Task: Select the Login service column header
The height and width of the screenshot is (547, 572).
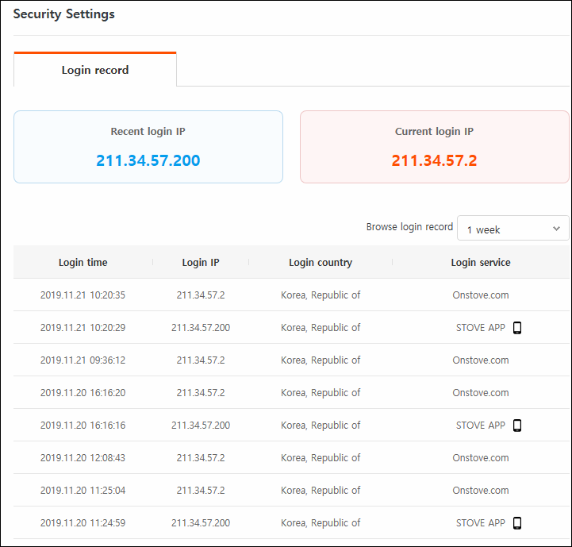Action: (x=481, y=262)
